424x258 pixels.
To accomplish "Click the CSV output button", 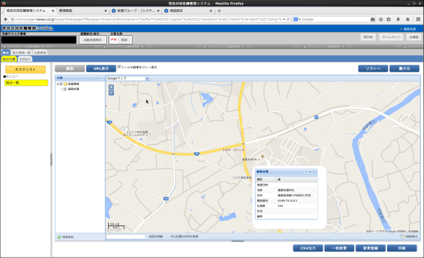I will [308, 248].
